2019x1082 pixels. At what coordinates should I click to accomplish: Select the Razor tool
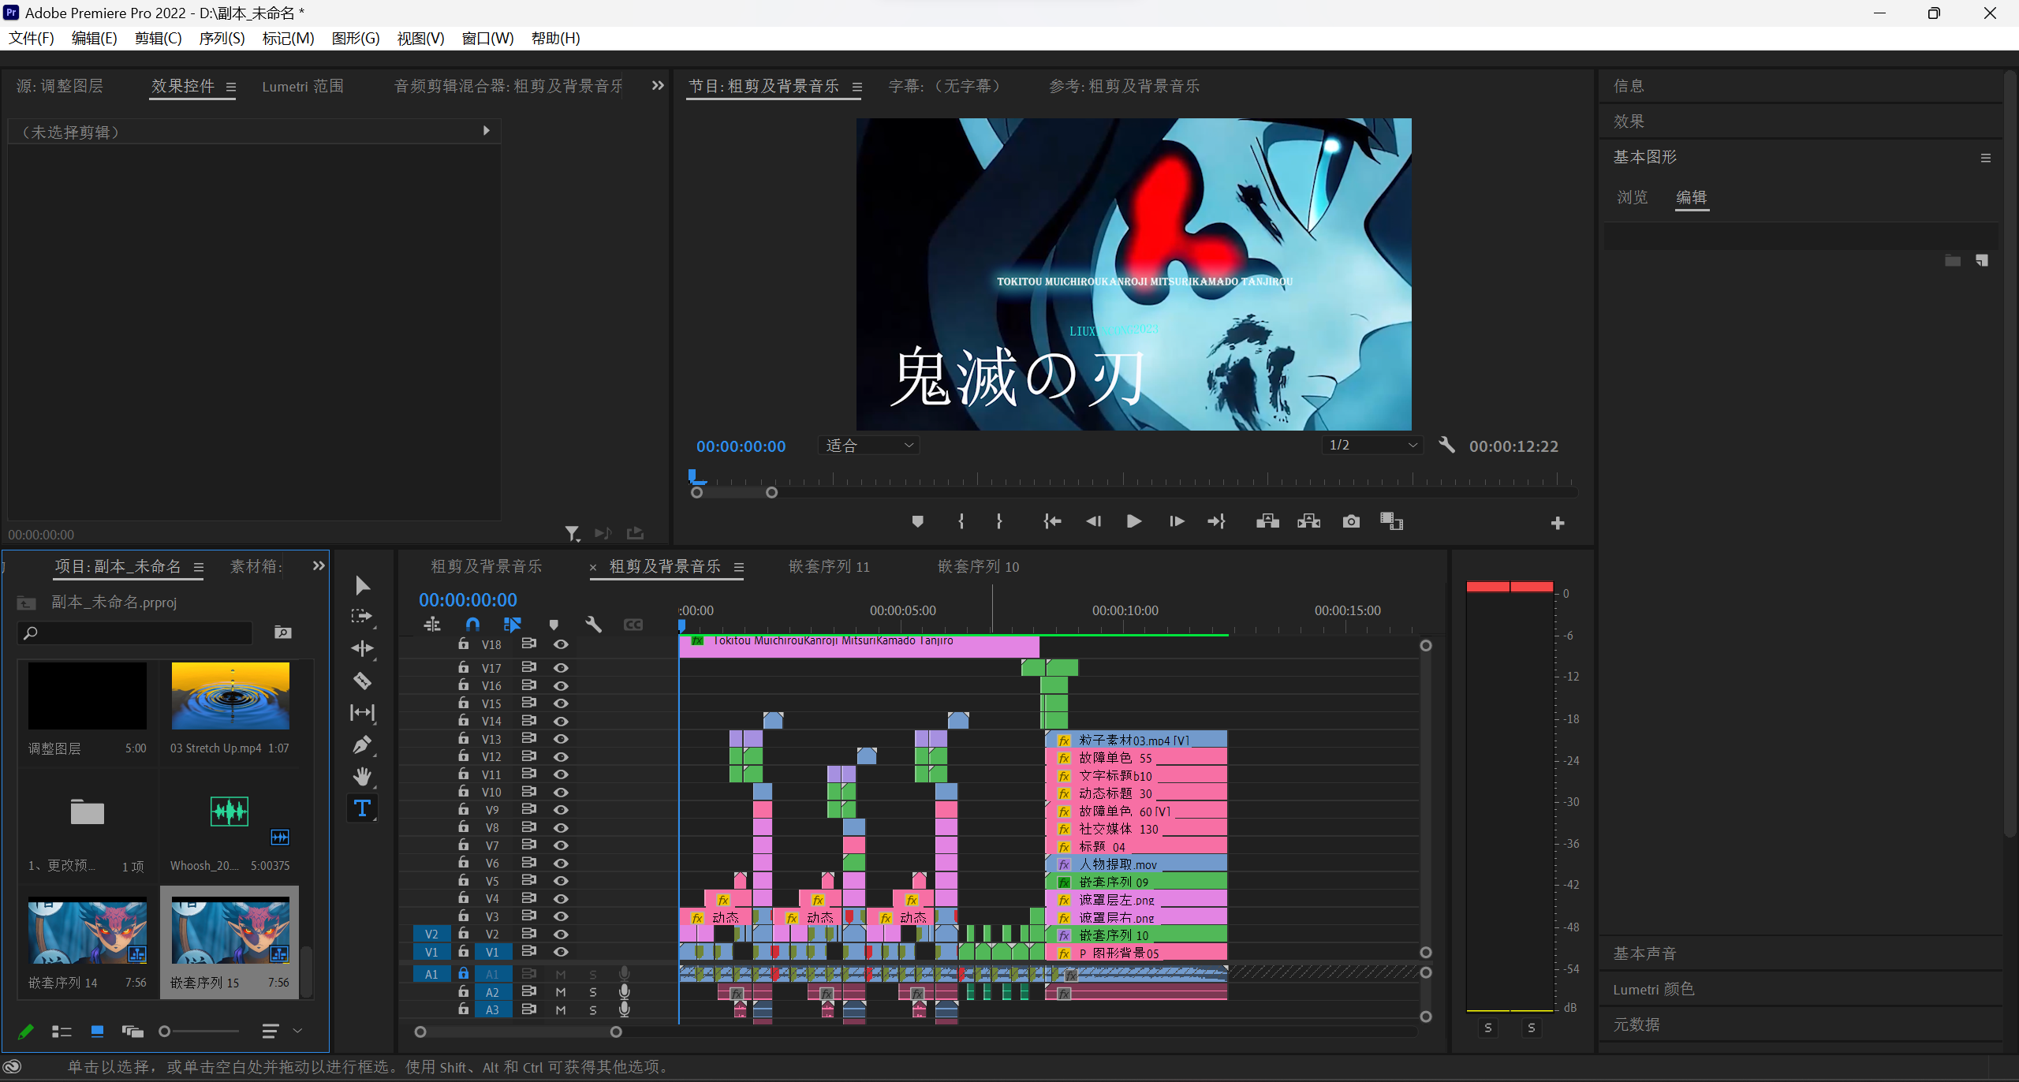coord(362,681)
